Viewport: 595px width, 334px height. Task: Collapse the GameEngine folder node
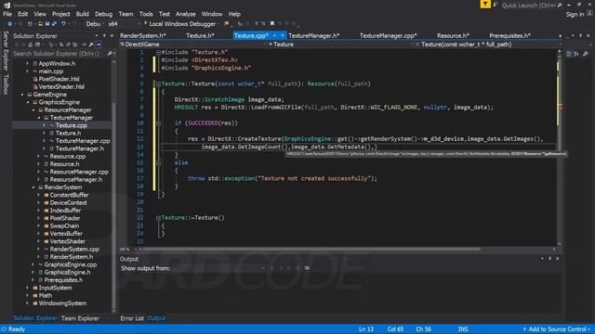pos(22,95)
